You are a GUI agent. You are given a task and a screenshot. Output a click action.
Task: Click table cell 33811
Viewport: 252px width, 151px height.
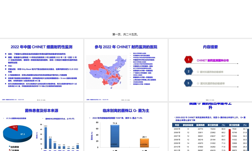(x=200, y=133)
